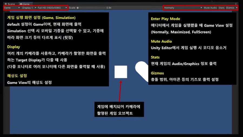Screen dimensions: 243x137
Task: Open the Game/Simulation mode dropdown
Action: [x=12, y=8]
